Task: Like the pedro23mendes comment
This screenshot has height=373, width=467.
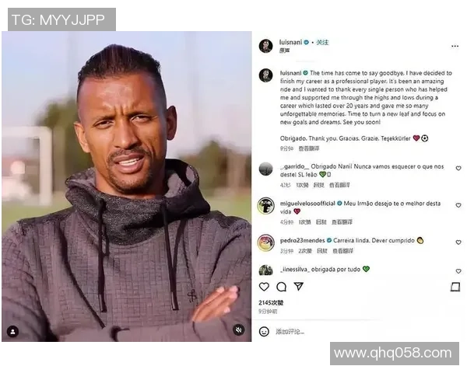Action: pyautogui.click(x=458, y=242)
